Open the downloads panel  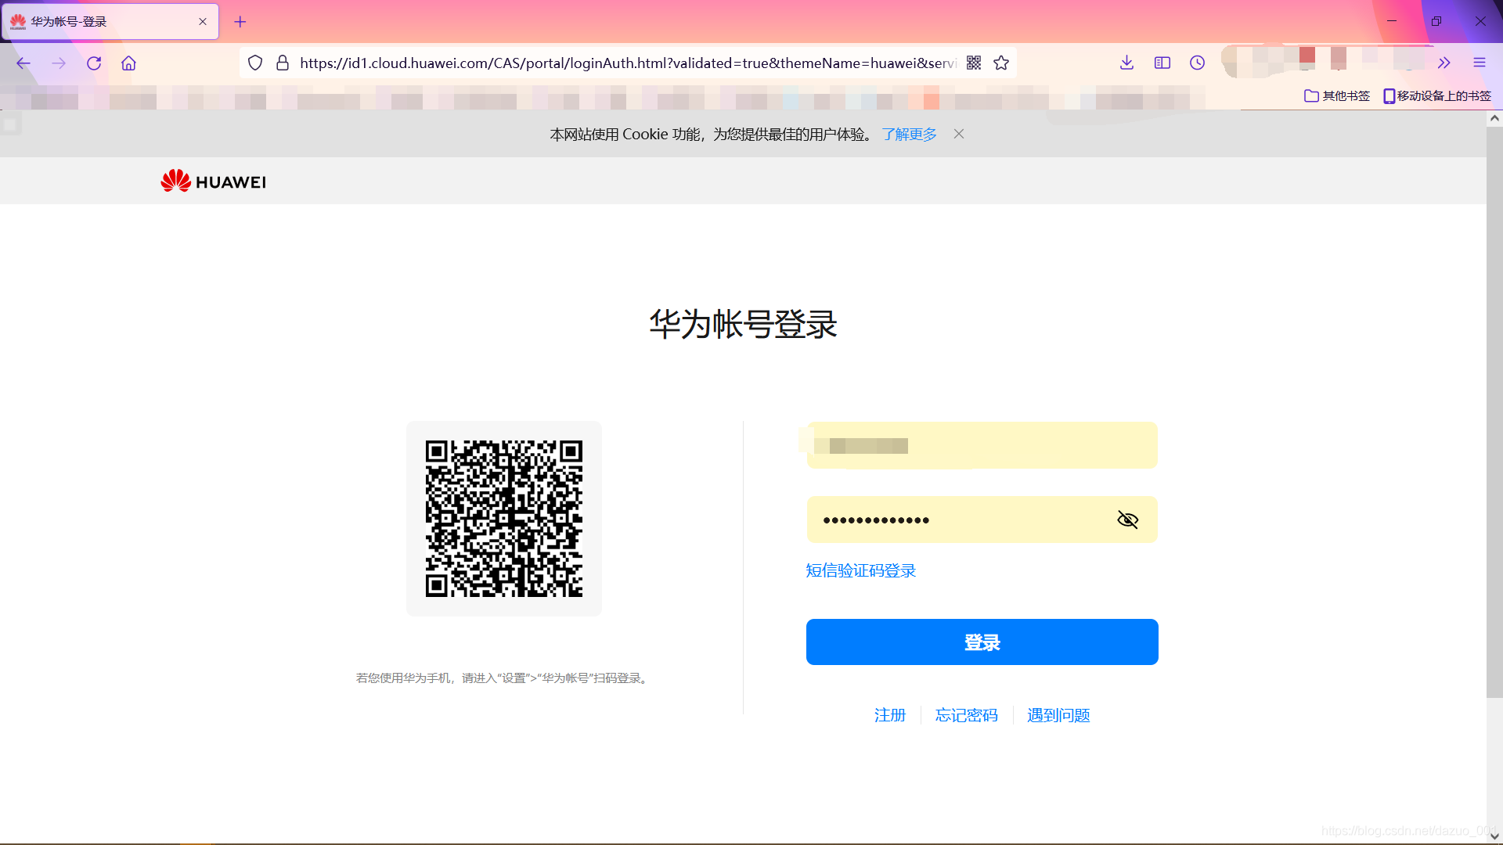coord(1126,63)
